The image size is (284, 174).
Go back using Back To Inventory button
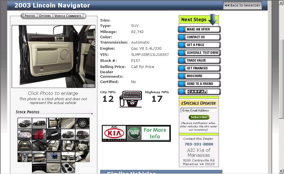tap(242, 6)
